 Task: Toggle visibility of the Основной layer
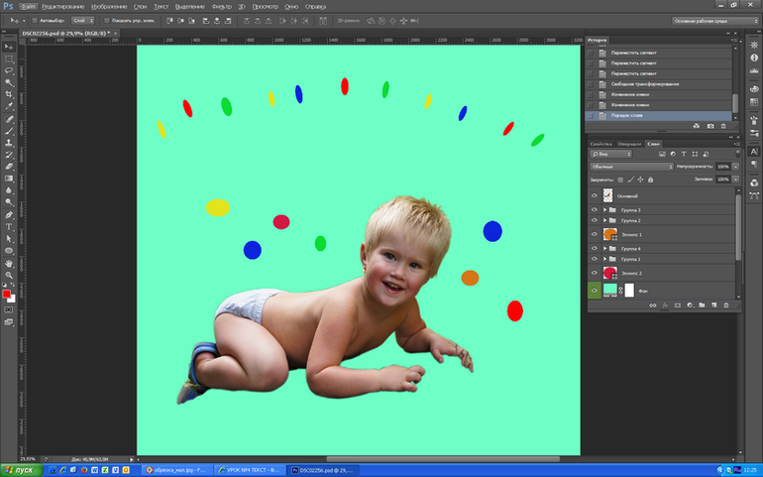595,196
